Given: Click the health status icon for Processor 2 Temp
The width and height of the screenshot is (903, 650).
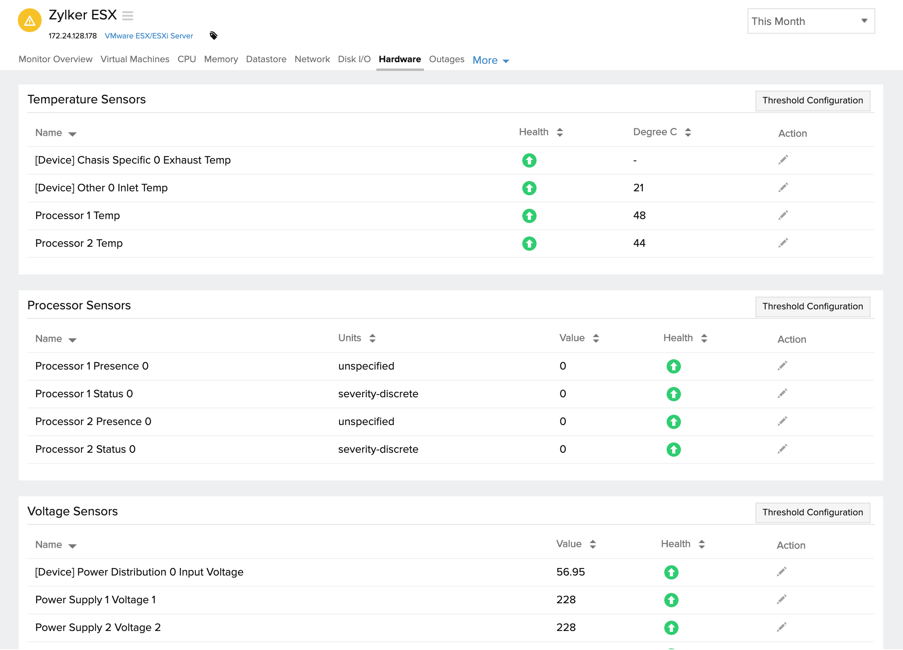Looking at the screenshot, I should [529, 243].
